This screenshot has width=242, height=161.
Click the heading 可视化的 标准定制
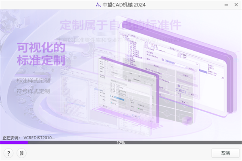(41, 54)
